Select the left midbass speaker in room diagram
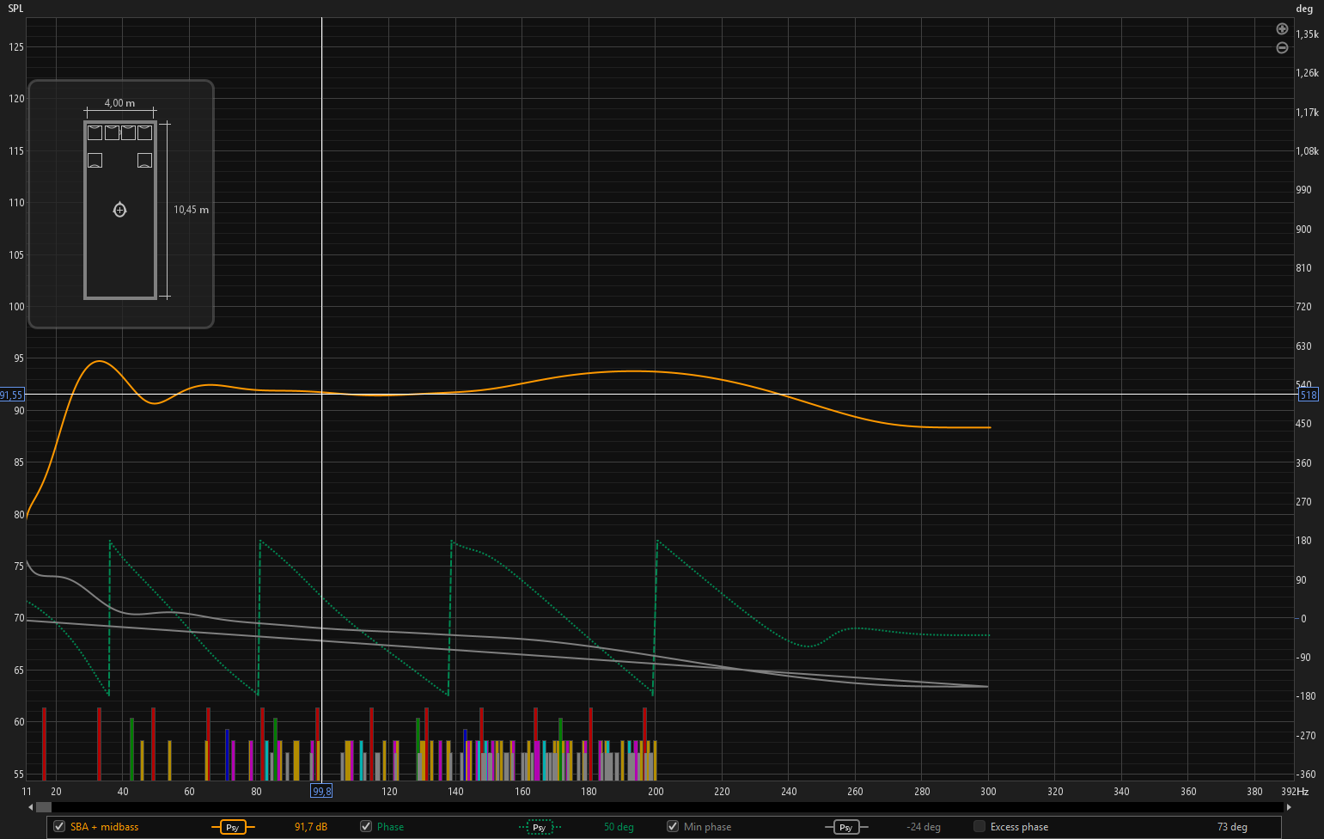This screenshot has height=839, width=1324. 95,161
